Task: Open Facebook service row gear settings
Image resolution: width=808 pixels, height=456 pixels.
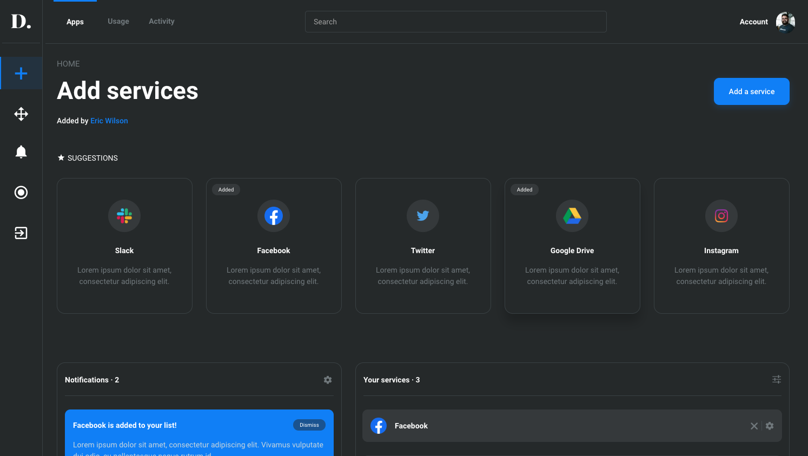Action: 770,426
